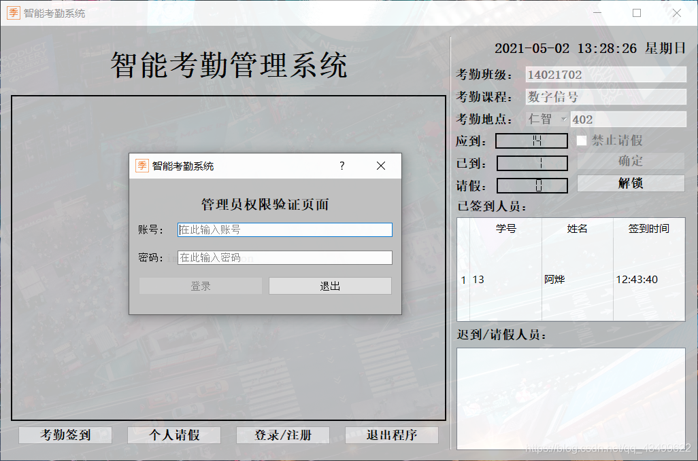
Task: Close the admin verification dialog
Action: click(x=380, y=166)
